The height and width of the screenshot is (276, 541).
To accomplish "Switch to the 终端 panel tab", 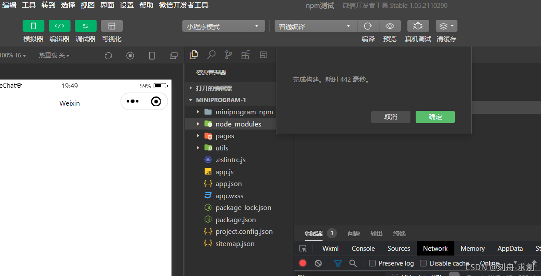I will tap(400, 233).
